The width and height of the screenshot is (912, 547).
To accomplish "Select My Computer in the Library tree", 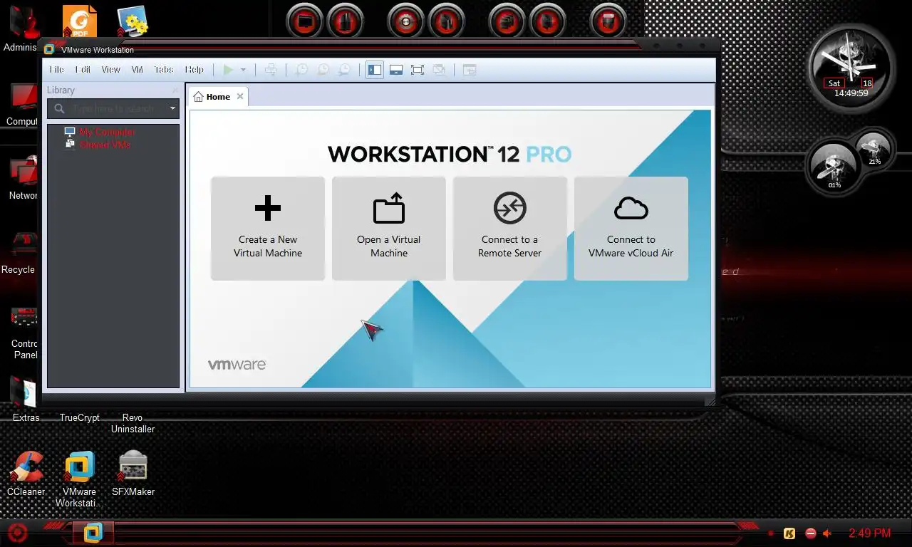I will [106, 132].
